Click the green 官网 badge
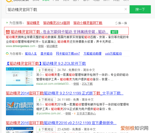The height and width of the screenshot is (133, 155). [x=114, y=32]
